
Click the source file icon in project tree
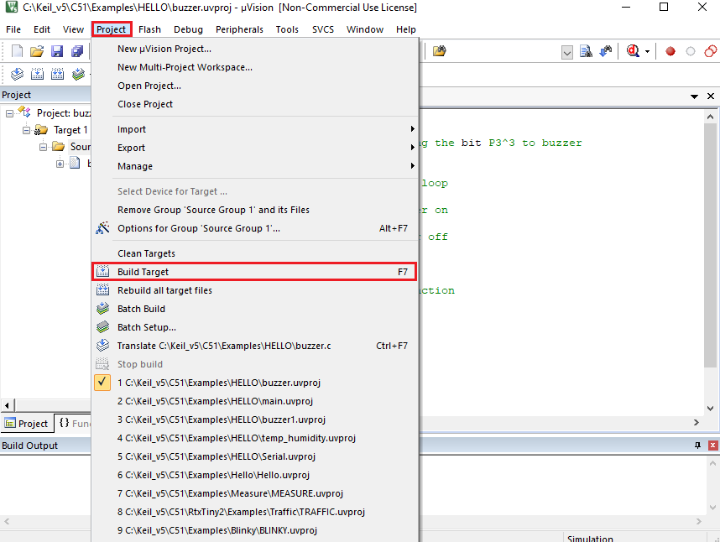(75, 163)
